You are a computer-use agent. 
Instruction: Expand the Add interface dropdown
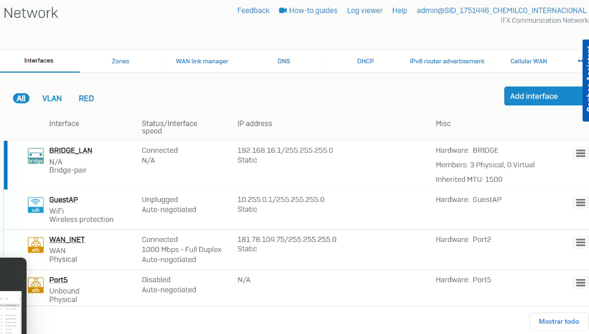pos(543,96)
